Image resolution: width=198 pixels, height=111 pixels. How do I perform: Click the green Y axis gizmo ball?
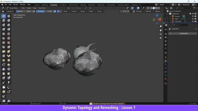point(154,20)
